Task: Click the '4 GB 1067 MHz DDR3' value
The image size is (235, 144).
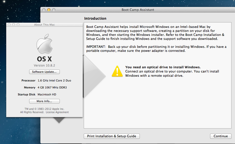Action: [52, 88]
